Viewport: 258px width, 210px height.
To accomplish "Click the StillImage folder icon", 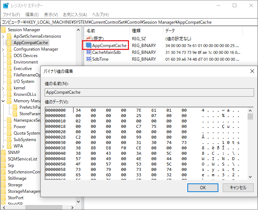I will pyautogui.click(x=4, y=178).
